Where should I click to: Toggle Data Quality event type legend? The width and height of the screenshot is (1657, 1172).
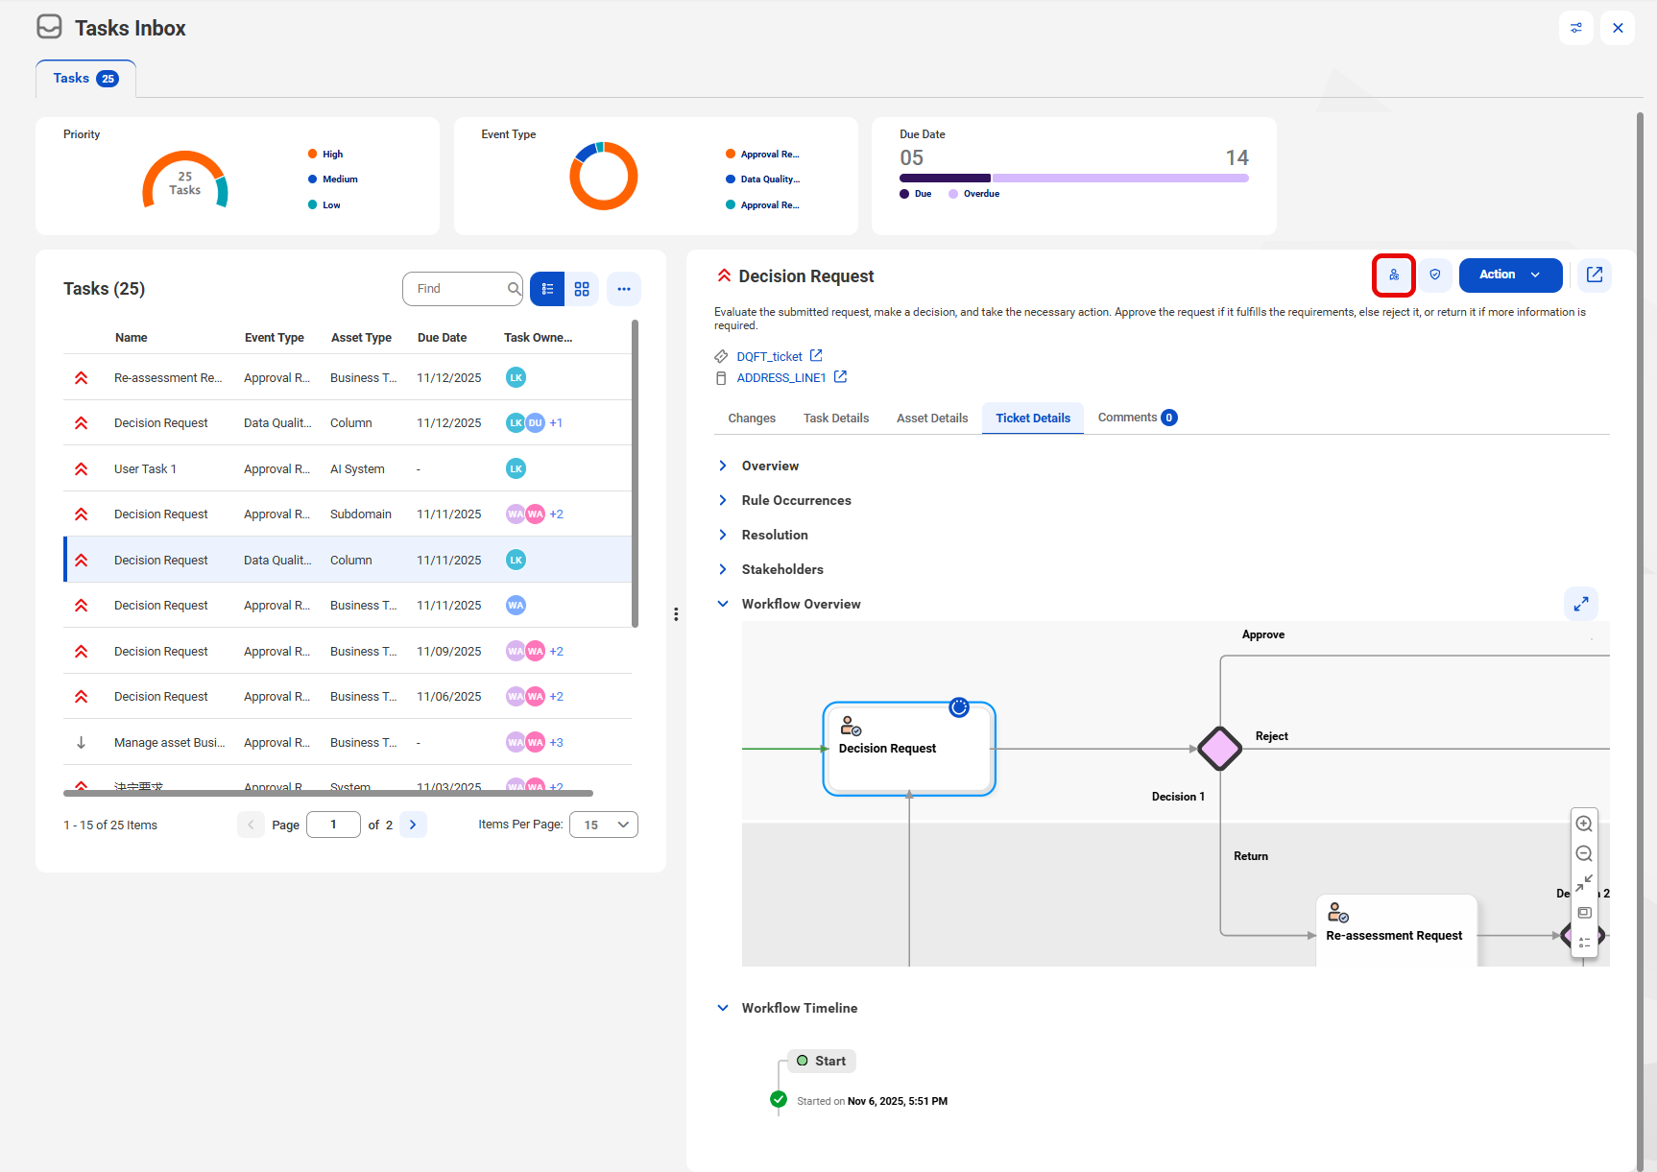point(763,179)
